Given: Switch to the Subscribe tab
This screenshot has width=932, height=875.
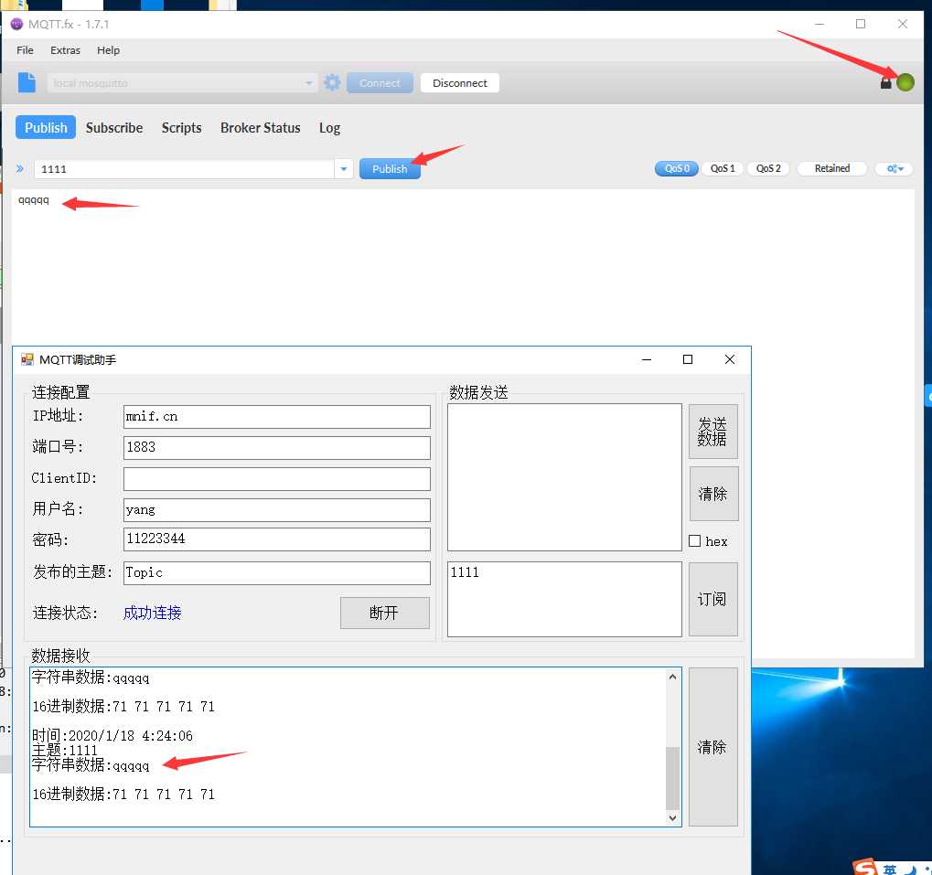Looking at the screenshot, I should point(114,128).
